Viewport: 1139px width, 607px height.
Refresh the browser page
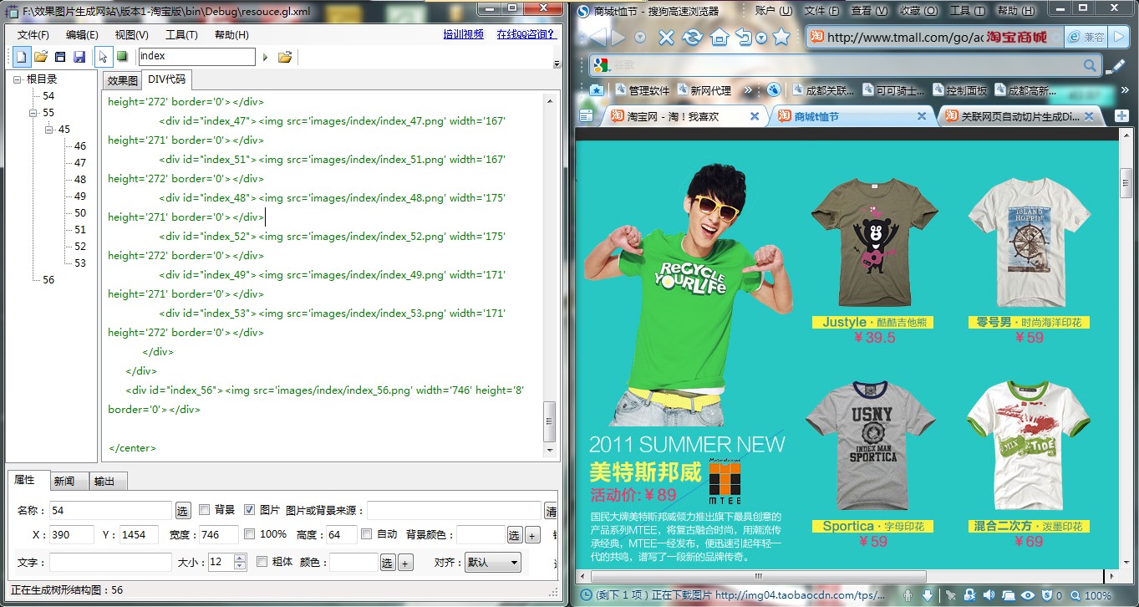[692, 38]
